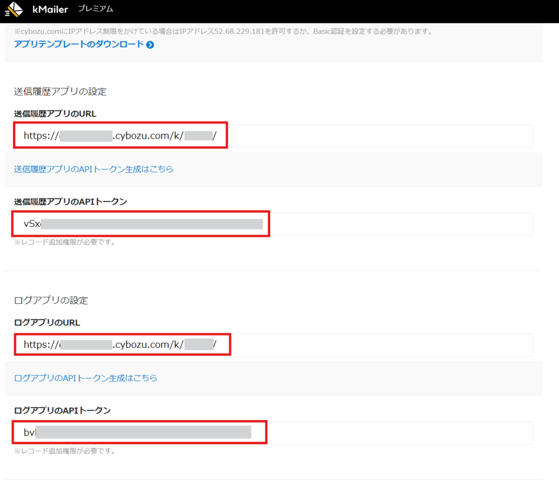This screenshot has width=559, height=484.
Task: Click the プレミアム label in the top bar
Action: 95,9
